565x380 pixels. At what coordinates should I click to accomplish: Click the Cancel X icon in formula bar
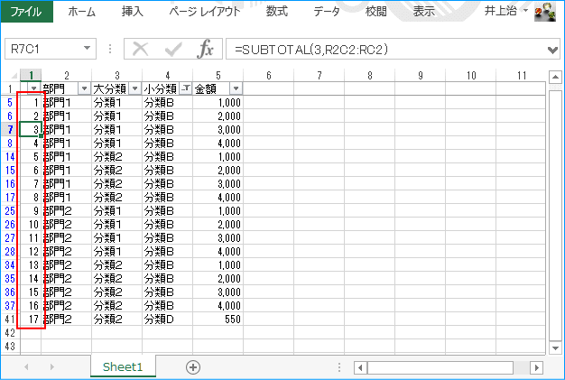pyautogui.click(x=141, y=49)
